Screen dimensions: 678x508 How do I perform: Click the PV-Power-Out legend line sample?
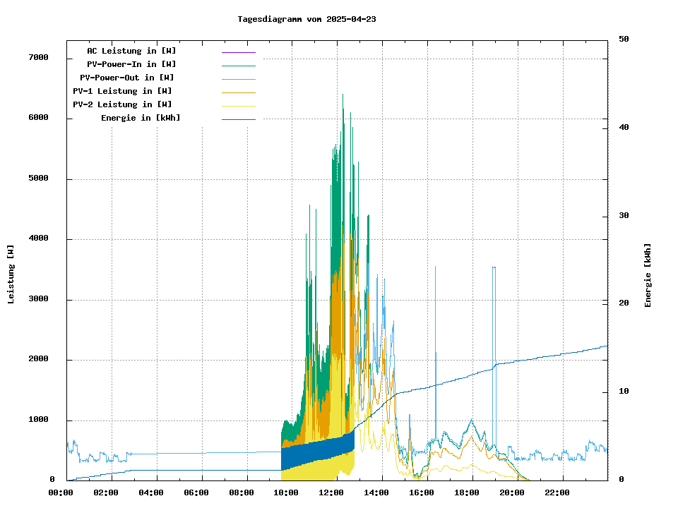238,79
